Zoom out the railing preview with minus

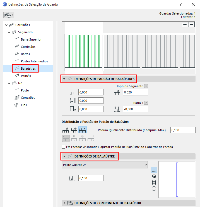192,25
